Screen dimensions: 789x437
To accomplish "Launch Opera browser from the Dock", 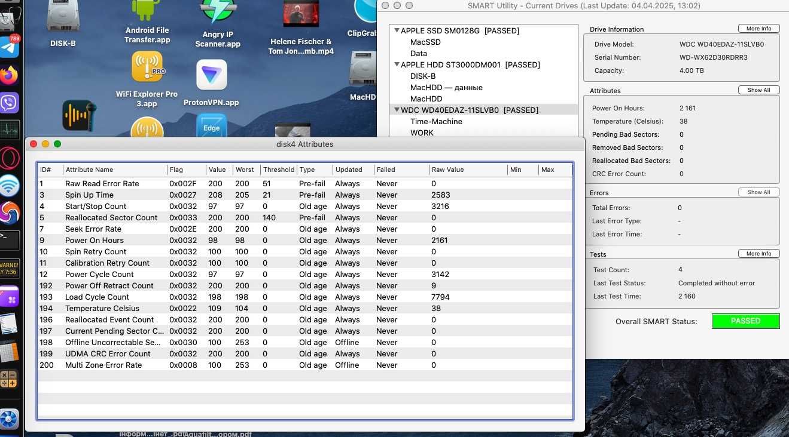I will (x=10, y=158).
